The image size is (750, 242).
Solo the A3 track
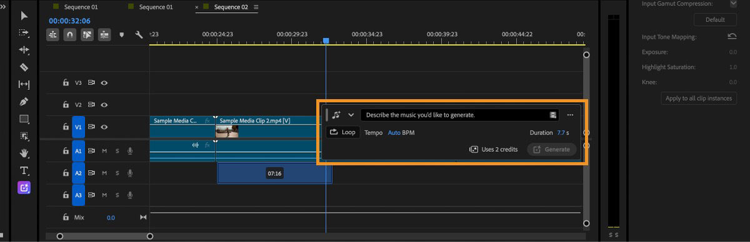(117, 195)
